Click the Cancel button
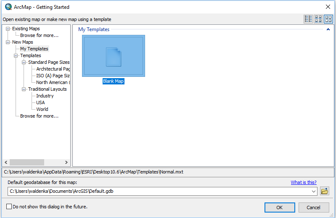 click(313, 207)
